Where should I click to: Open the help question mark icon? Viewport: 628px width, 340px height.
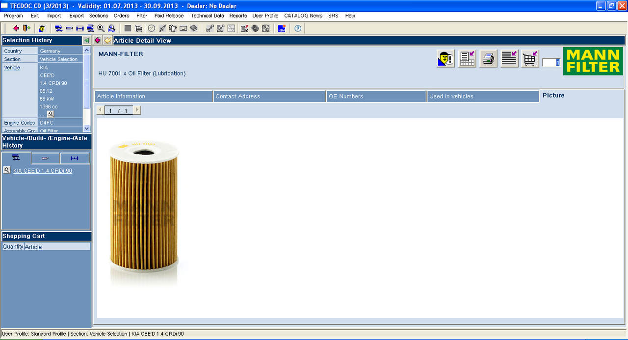(x=298, y=28)
